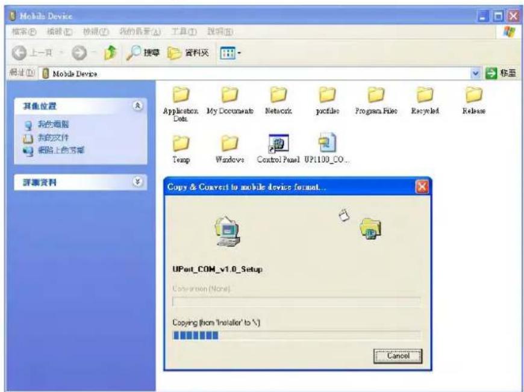Close the Copy & Convert dialog
Screen dimensions: 524x392
(422, 187)
